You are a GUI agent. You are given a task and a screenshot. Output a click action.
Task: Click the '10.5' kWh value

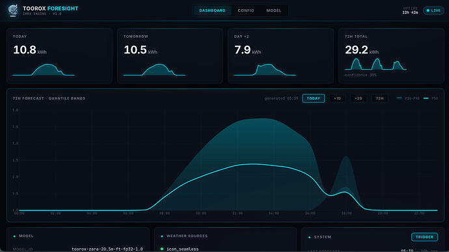[x=135, y=50]
